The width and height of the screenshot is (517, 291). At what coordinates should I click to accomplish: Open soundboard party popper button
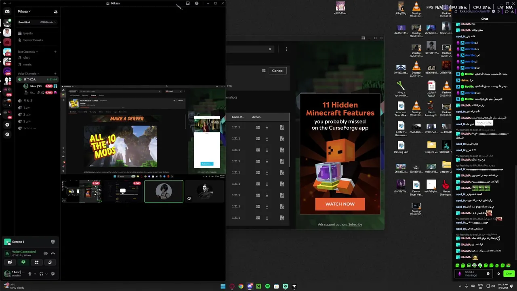tap(50, 262)
